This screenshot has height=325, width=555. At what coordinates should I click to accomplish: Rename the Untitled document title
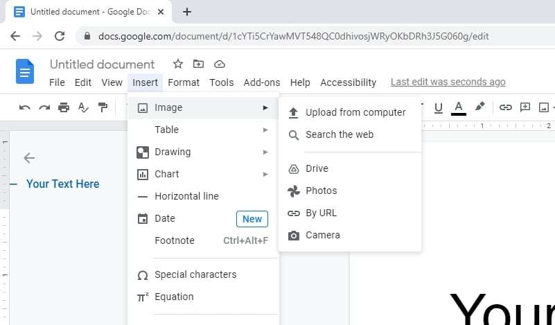[103, 64]
